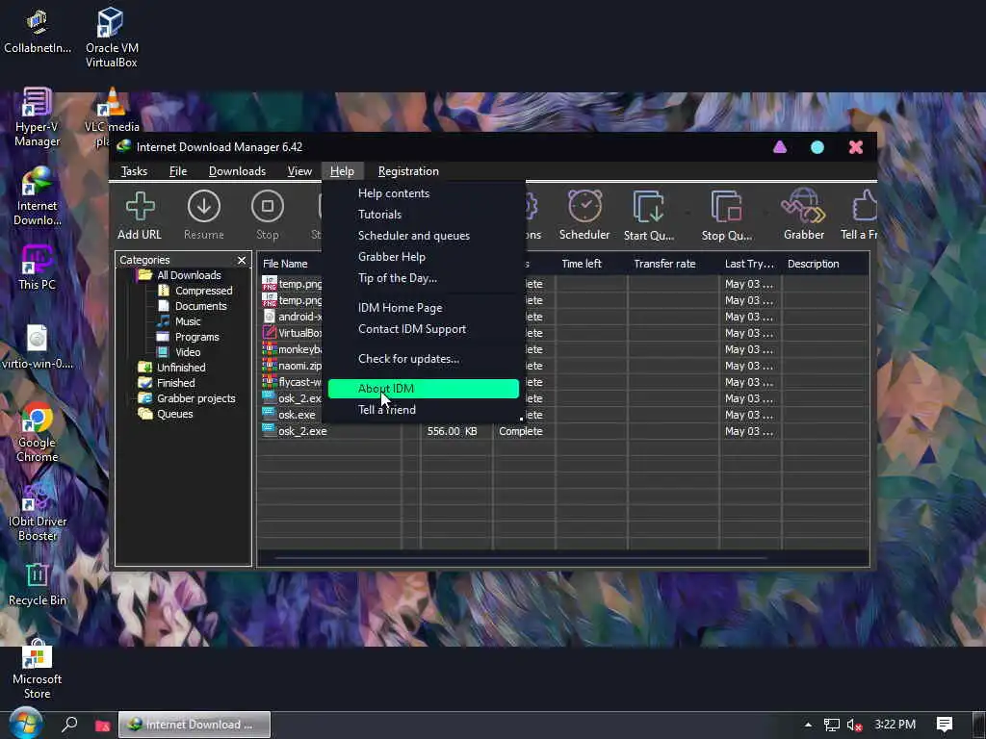Open the Windows Start button
This screenshot has width=986, height=739.
point(25,724)
